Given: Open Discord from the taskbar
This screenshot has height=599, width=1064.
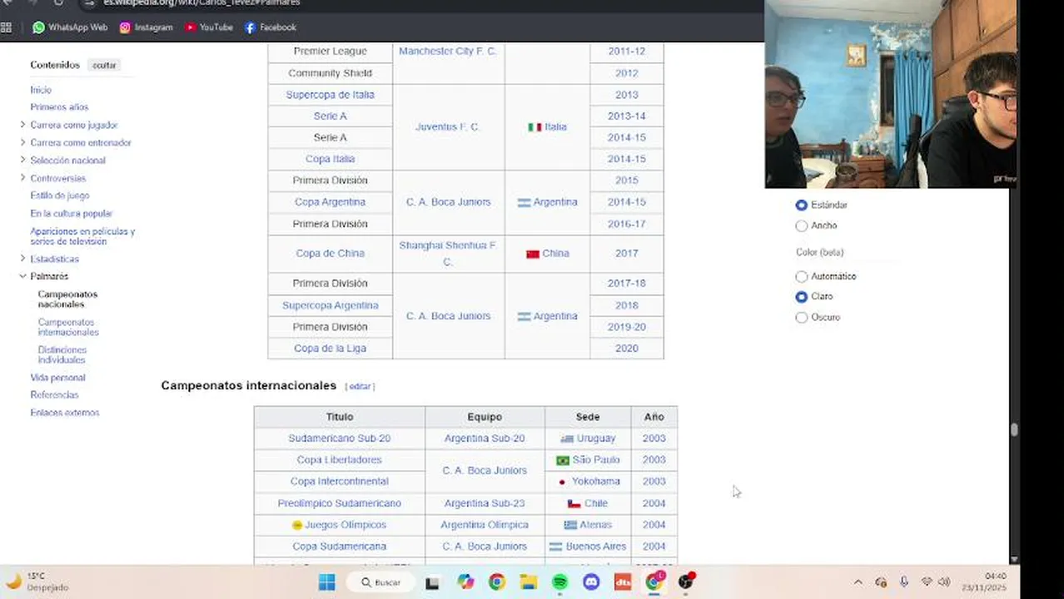Looking at the screenshot, I should [591, 582].
